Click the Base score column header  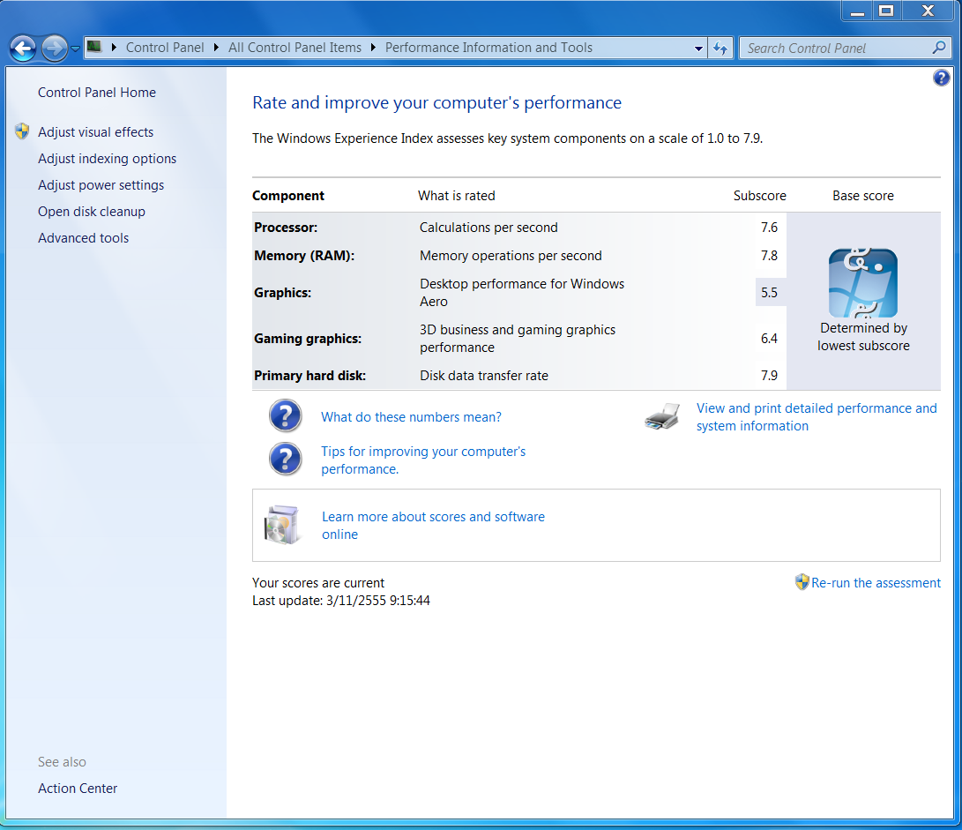point(862,195)
